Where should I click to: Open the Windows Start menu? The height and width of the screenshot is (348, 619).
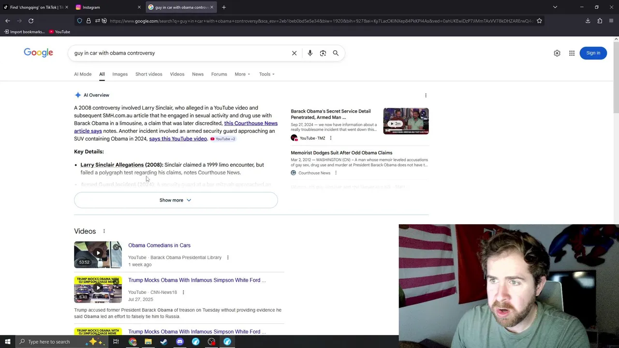pyautogui.click(x=8, y=342)
